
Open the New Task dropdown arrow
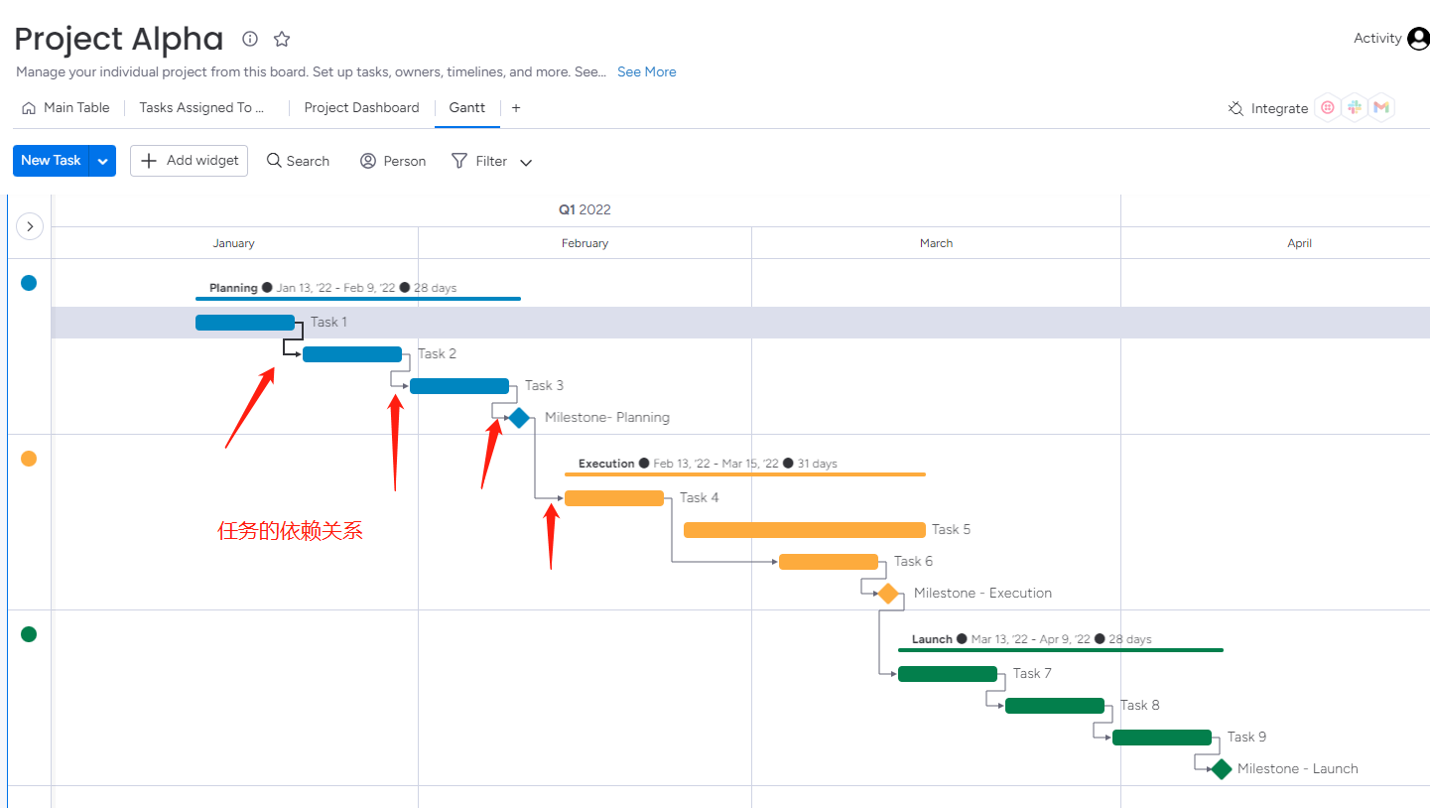pos(103,161)
